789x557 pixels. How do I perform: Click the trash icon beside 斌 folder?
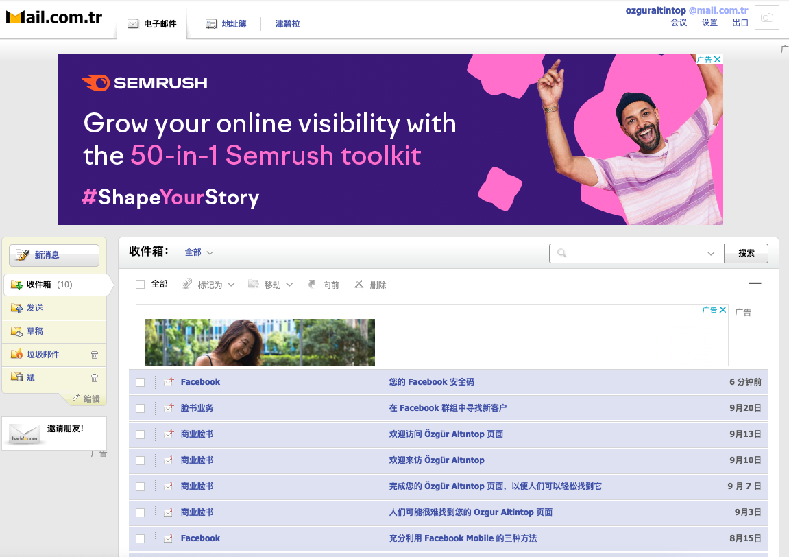pyautogui.click(x=95, y=378)
